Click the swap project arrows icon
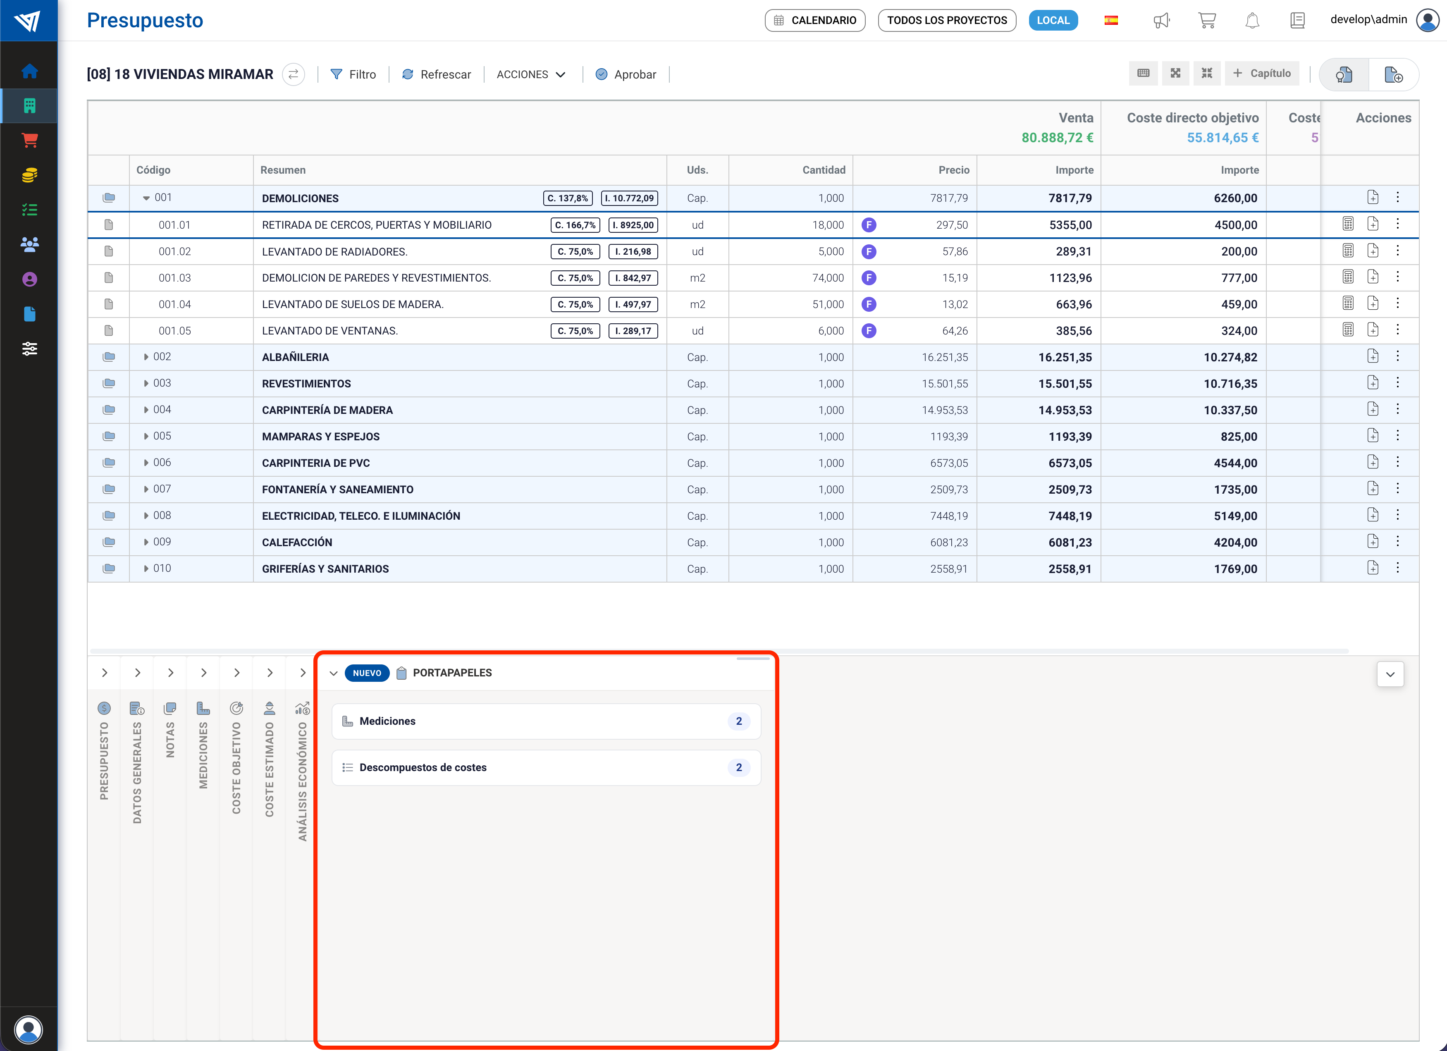 (x=294, y=75)
